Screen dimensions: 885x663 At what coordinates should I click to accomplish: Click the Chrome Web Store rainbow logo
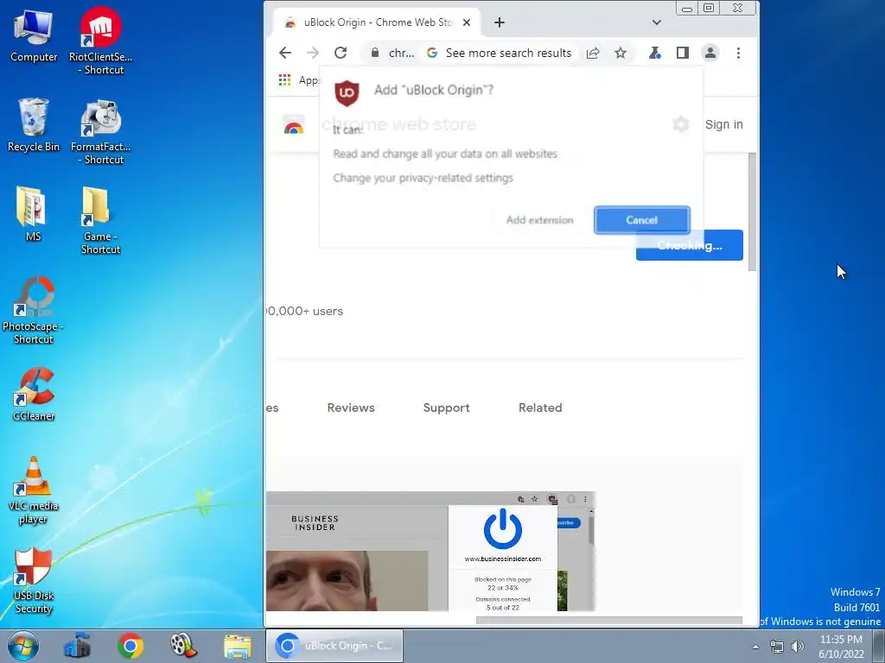294,125
